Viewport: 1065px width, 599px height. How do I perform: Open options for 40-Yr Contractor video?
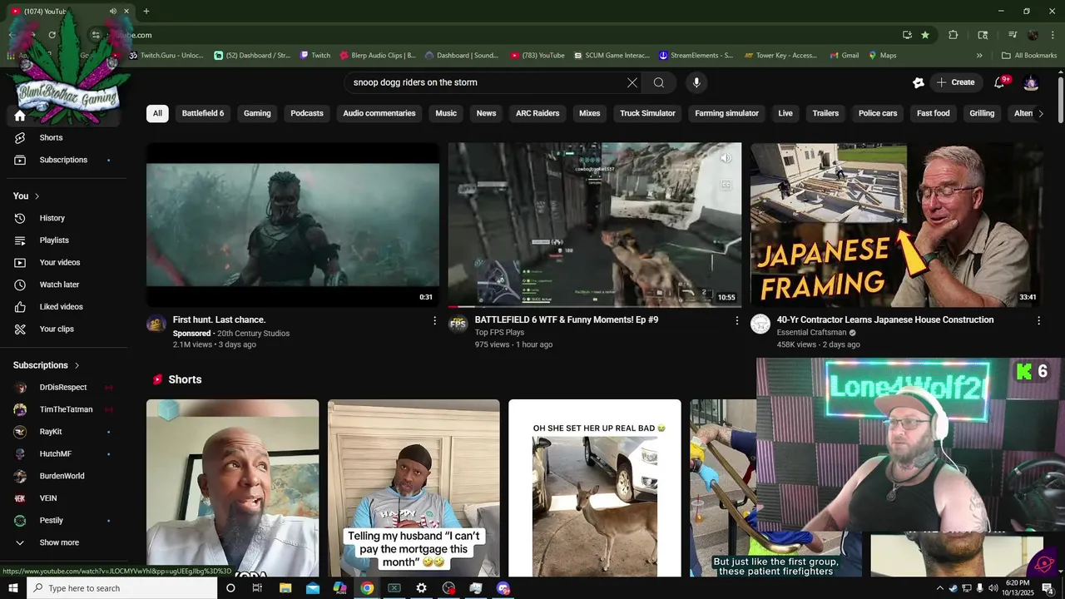click(x=1038, y=320)
